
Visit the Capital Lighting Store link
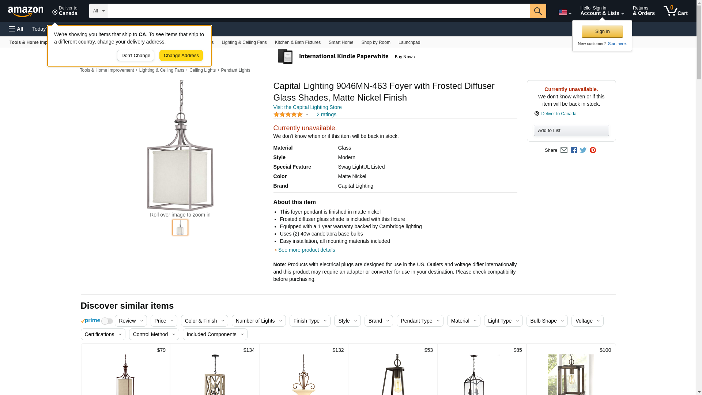307,107
